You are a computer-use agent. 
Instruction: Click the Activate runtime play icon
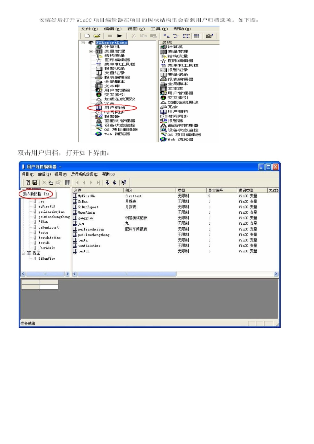click(x=120, y=36)
